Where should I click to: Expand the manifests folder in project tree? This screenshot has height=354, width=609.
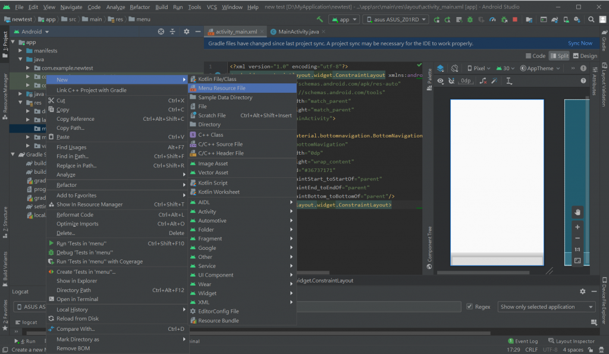tap(21, 51)
